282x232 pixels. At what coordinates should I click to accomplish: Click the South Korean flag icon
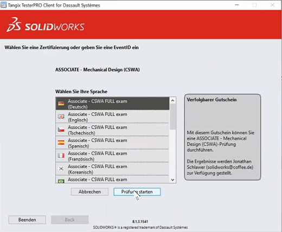point(61,169)
